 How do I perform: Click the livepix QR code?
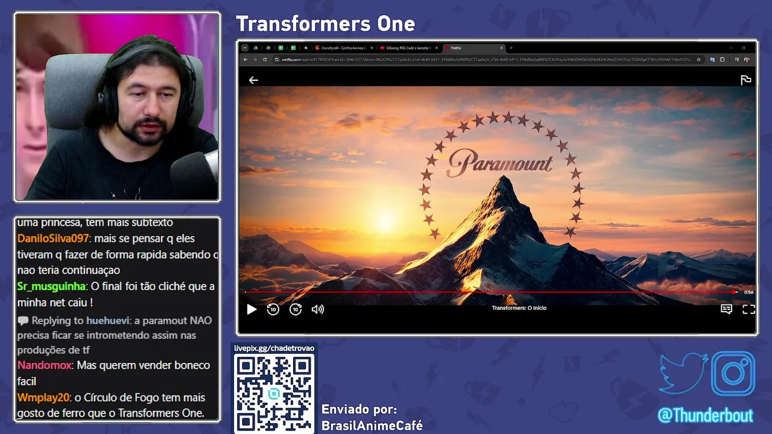pos(274,394)
